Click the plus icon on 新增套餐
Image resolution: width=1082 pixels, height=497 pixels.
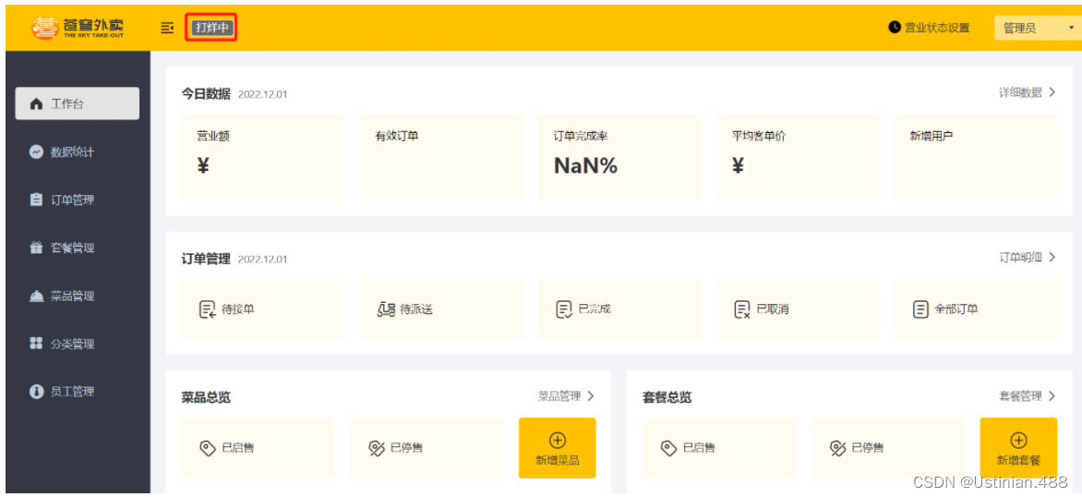[x=1018, y=440]
